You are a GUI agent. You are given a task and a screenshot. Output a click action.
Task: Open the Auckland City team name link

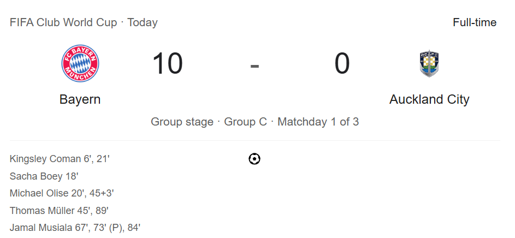pyautogui.click(x=429, y=99)
